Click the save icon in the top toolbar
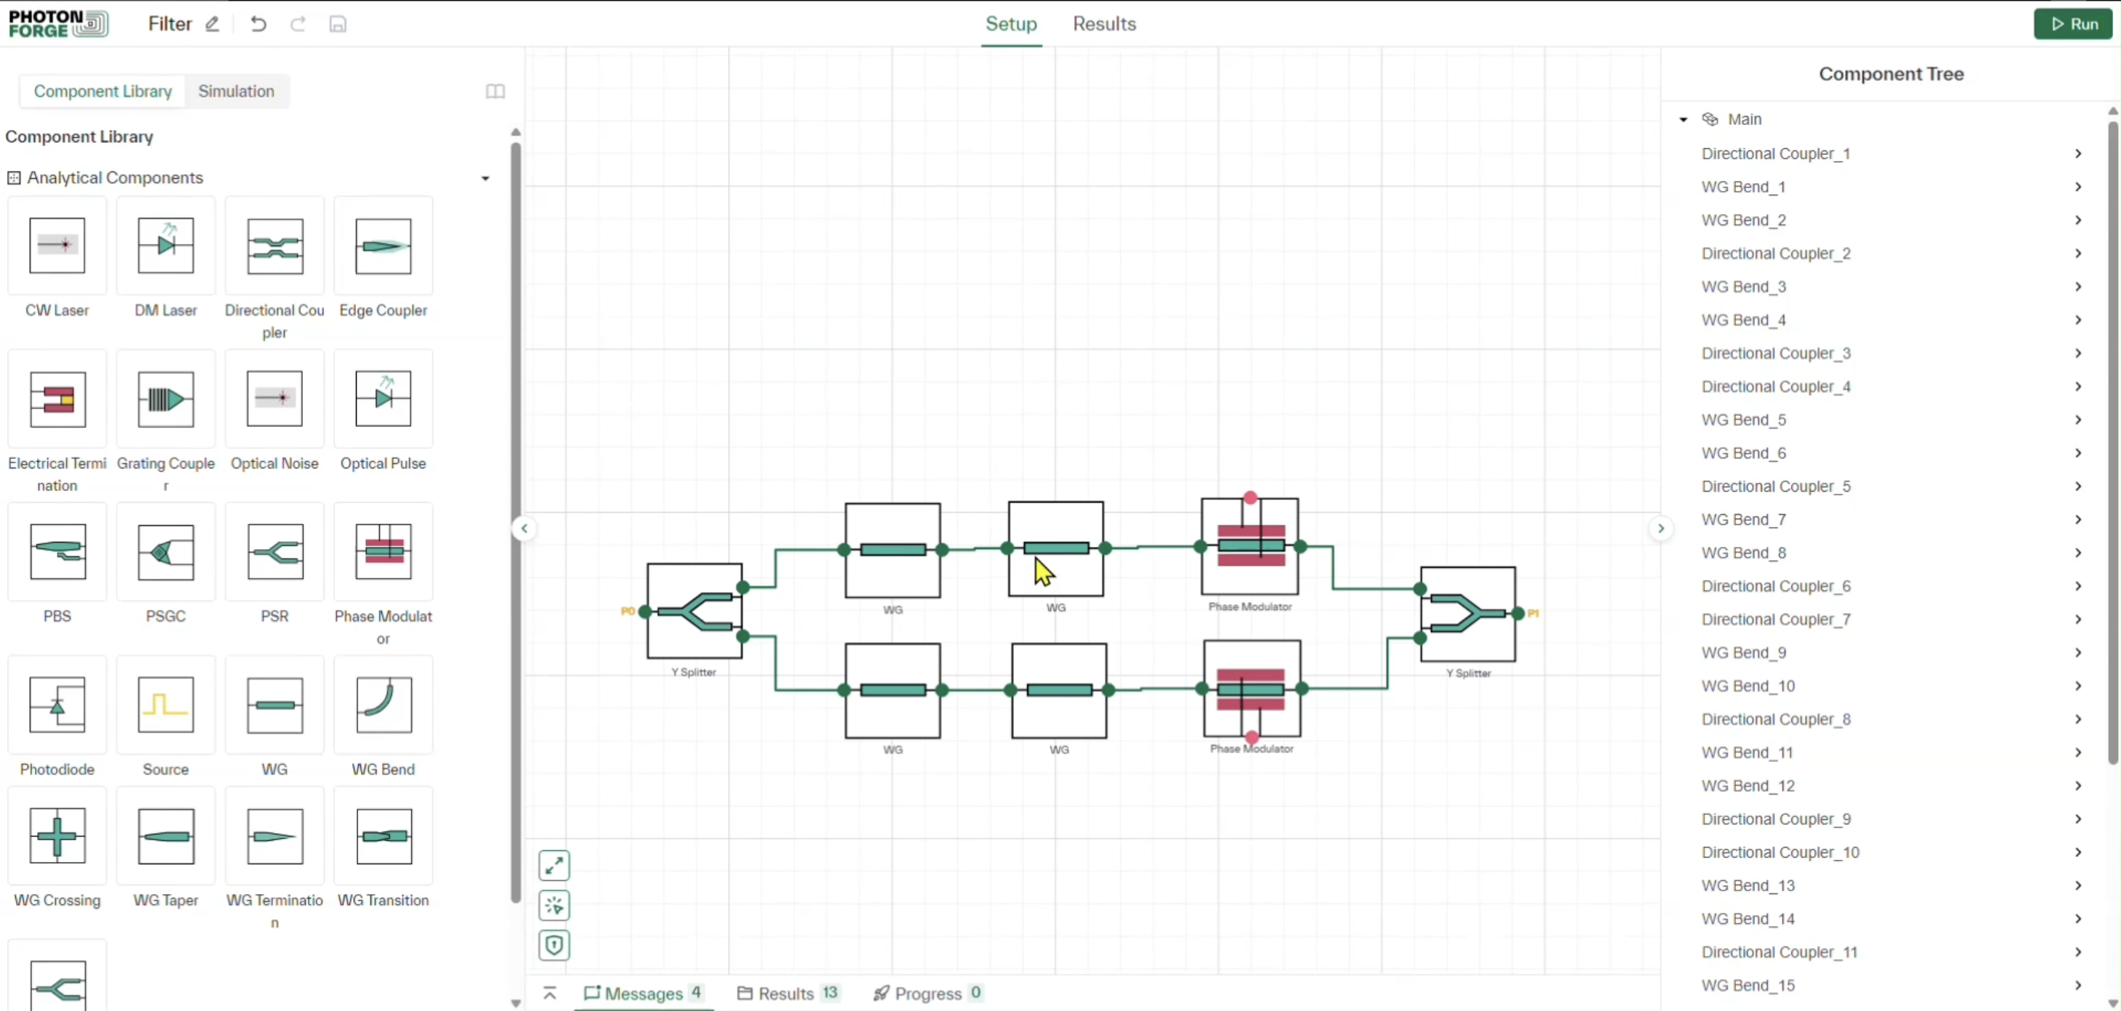The height and width of the screenshot is (1011, 2121). [338, 24]
